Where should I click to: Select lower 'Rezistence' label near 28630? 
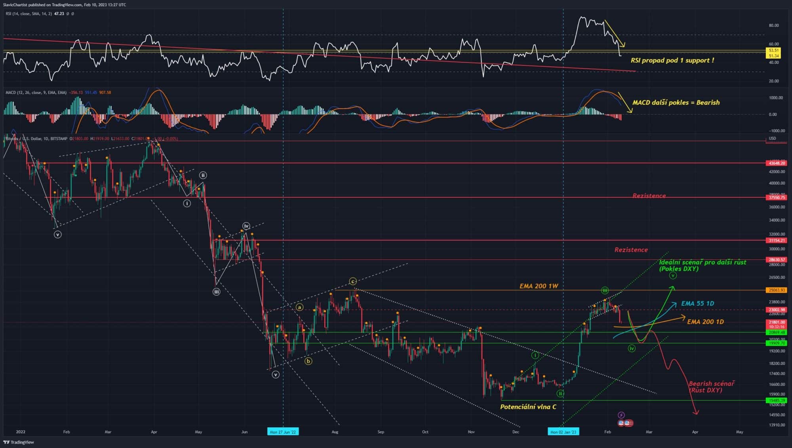point(631,250)
